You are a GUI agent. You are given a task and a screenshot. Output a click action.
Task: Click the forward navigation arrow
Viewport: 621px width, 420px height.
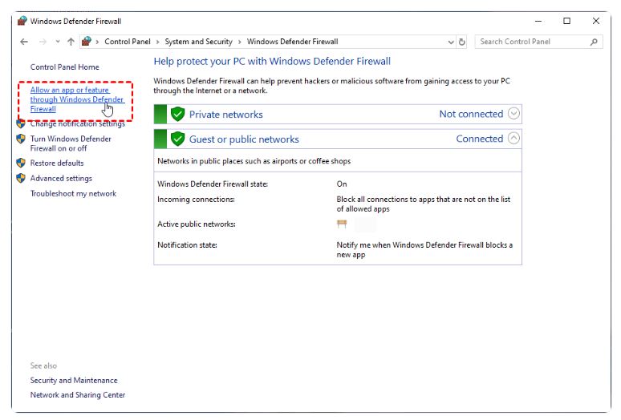coord(43,42)
